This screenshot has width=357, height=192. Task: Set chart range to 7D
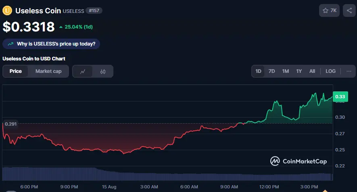pyautogui.click(x=271, y=71)
